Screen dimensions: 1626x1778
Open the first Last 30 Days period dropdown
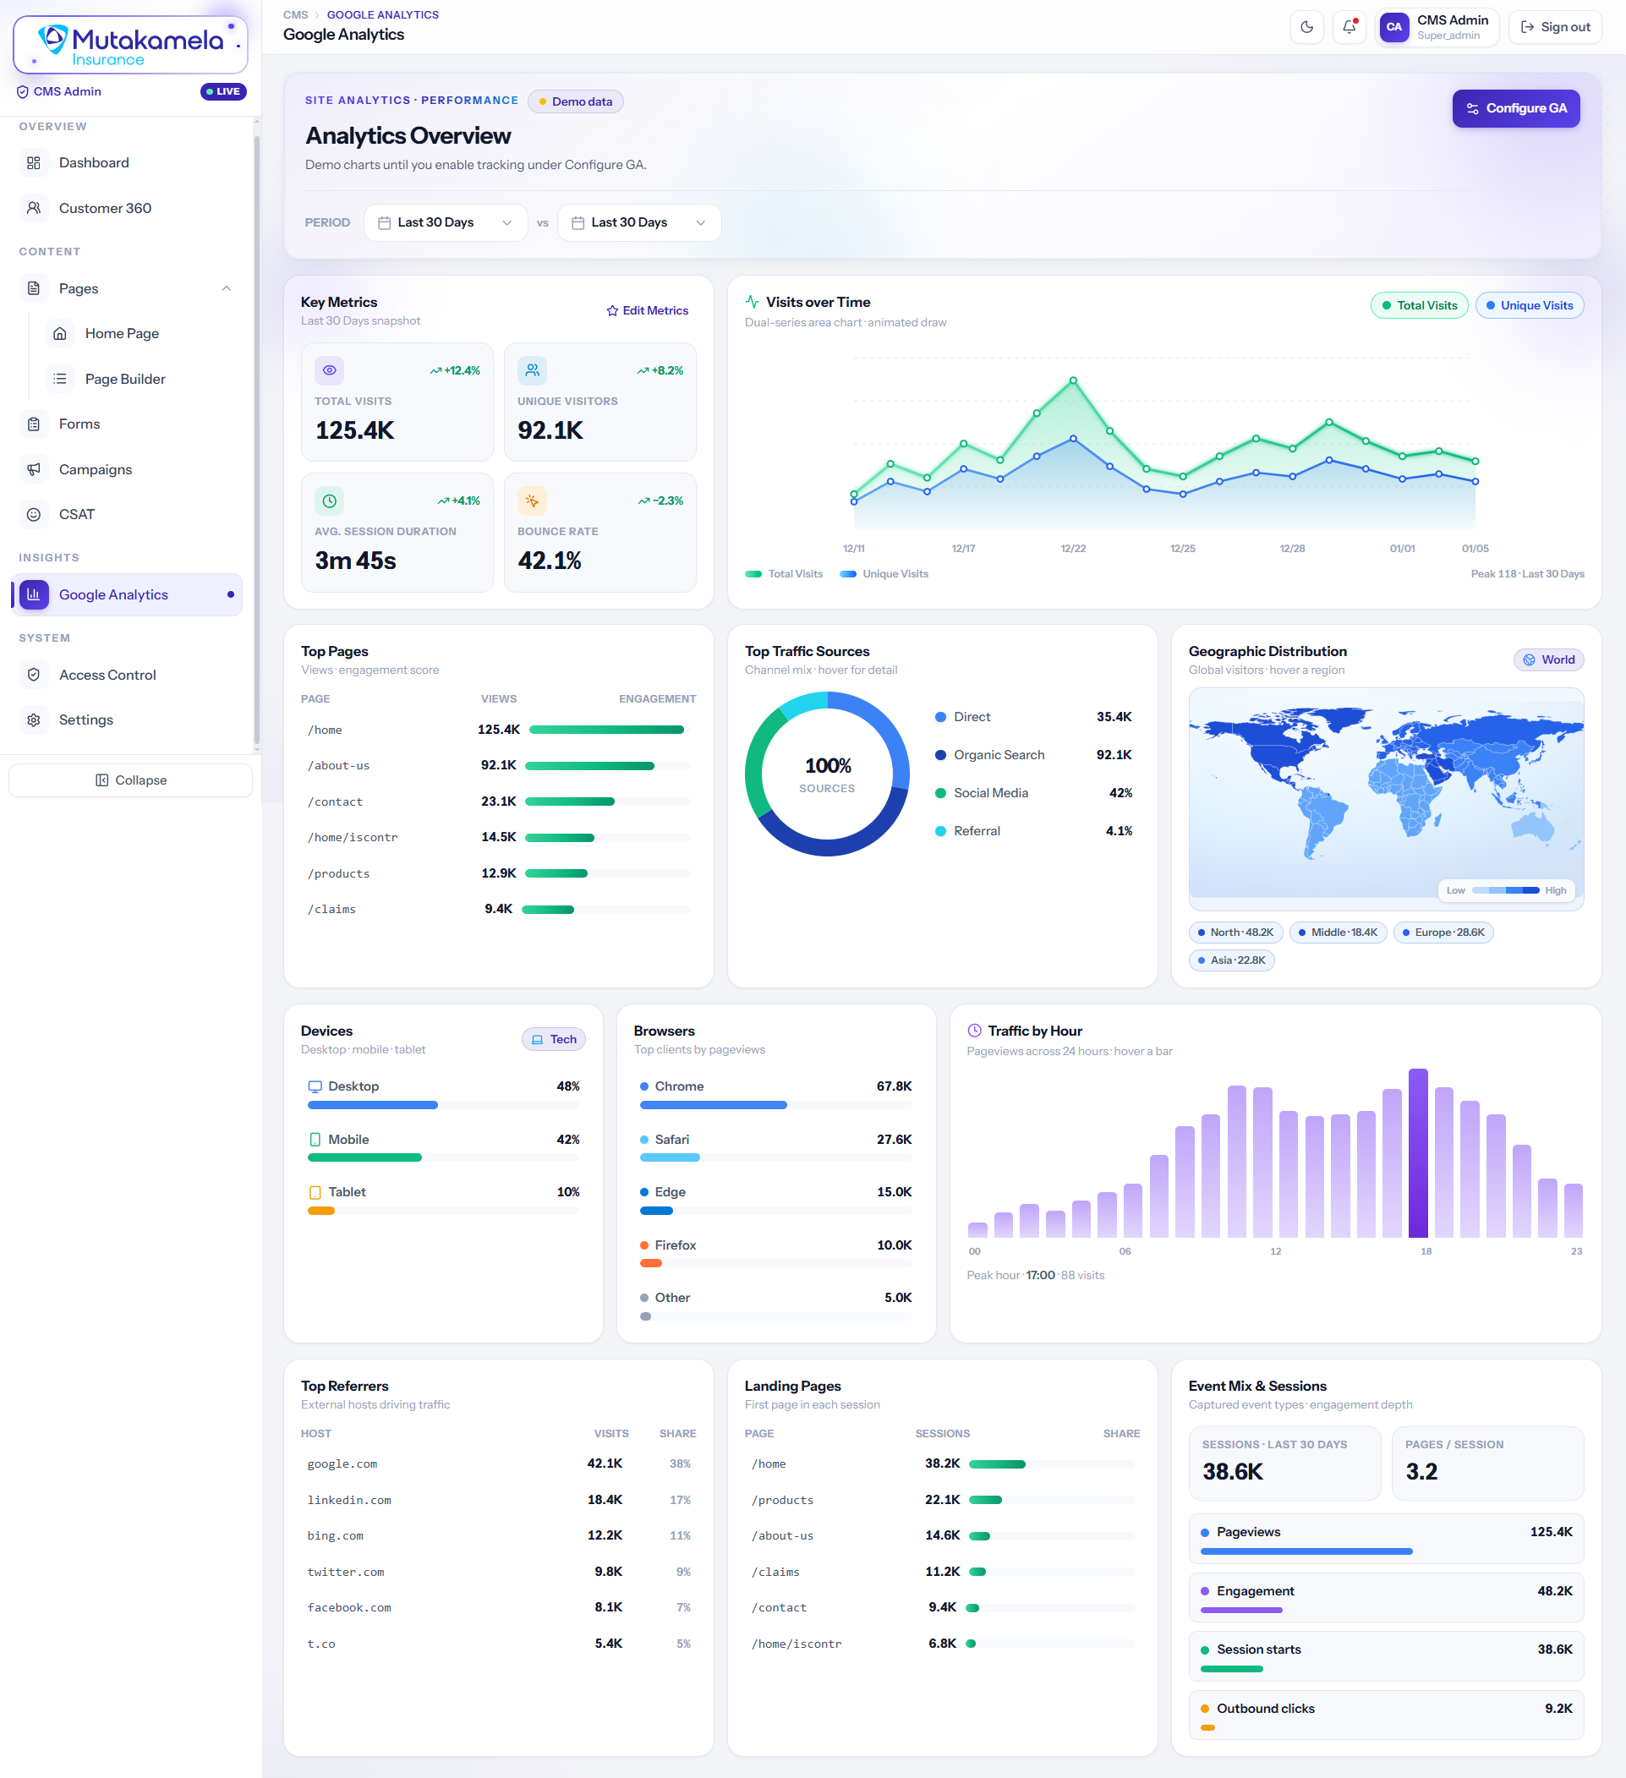446,222
